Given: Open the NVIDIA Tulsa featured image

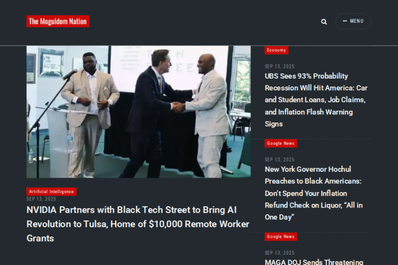Looking at the screenshot, I should pyautogui.click(x=138, y=112).
